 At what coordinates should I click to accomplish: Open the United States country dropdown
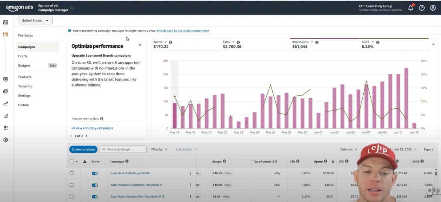(x=35, y=21)
